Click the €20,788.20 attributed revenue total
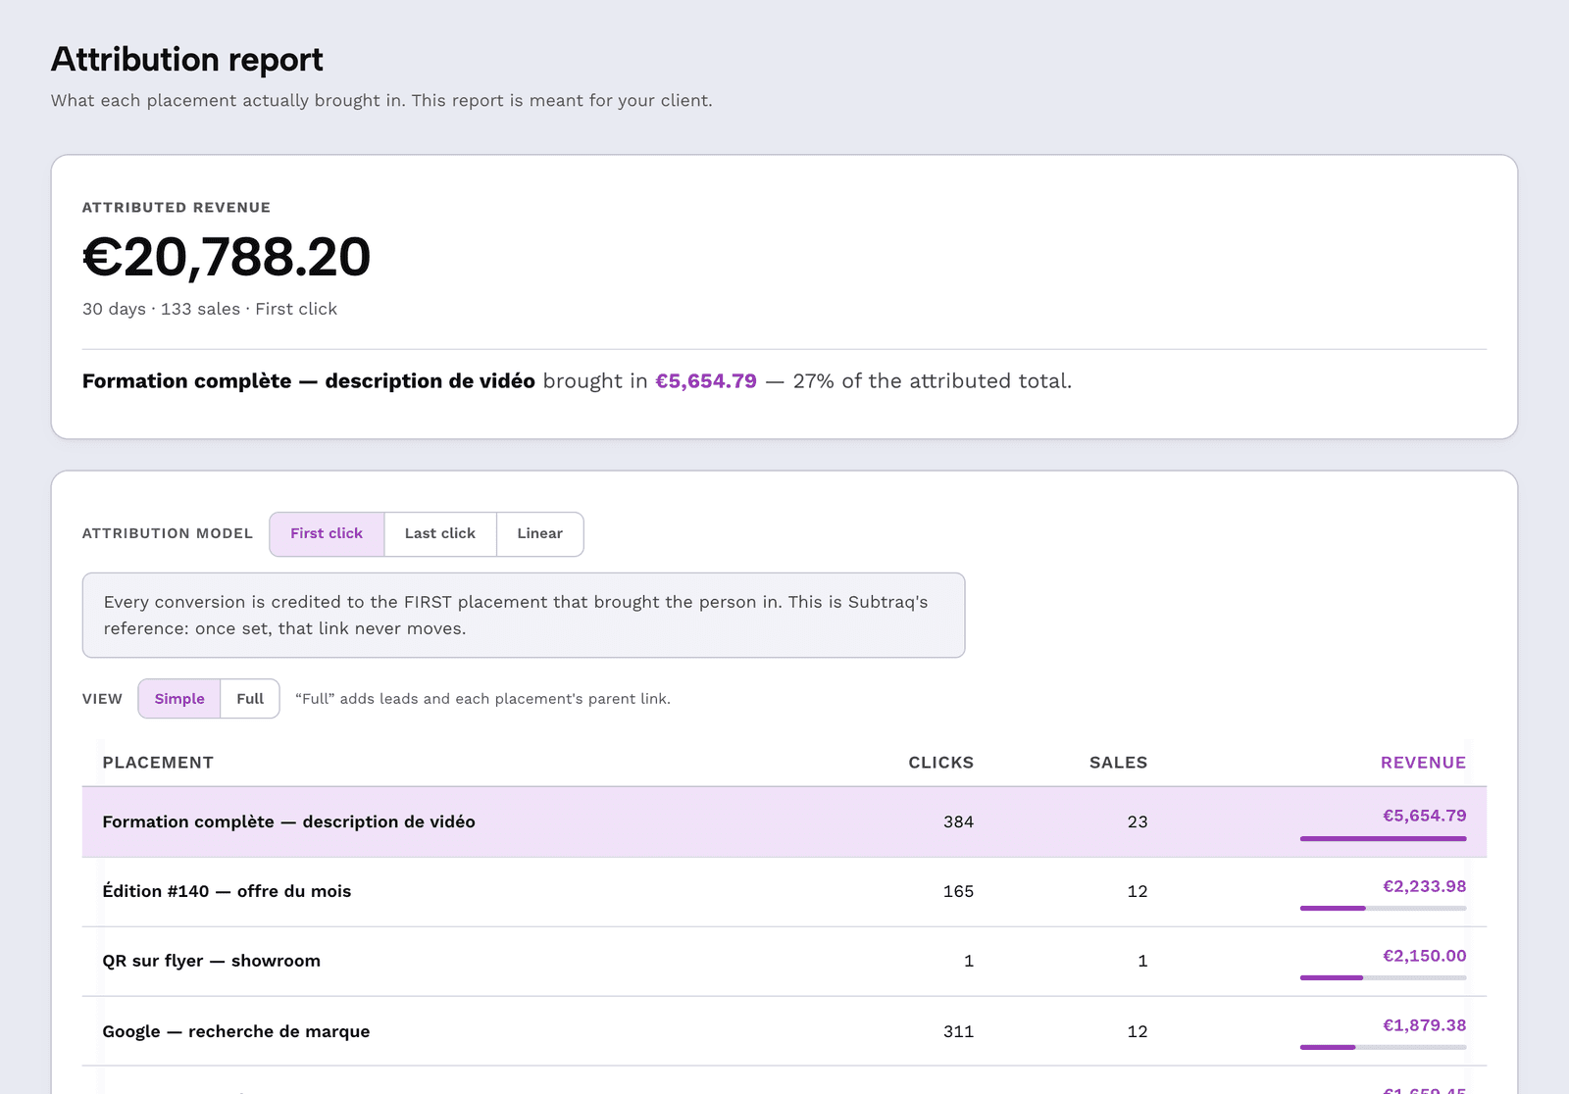The width and height of the screenshot is (1569, 1094). tap(227, 258)
